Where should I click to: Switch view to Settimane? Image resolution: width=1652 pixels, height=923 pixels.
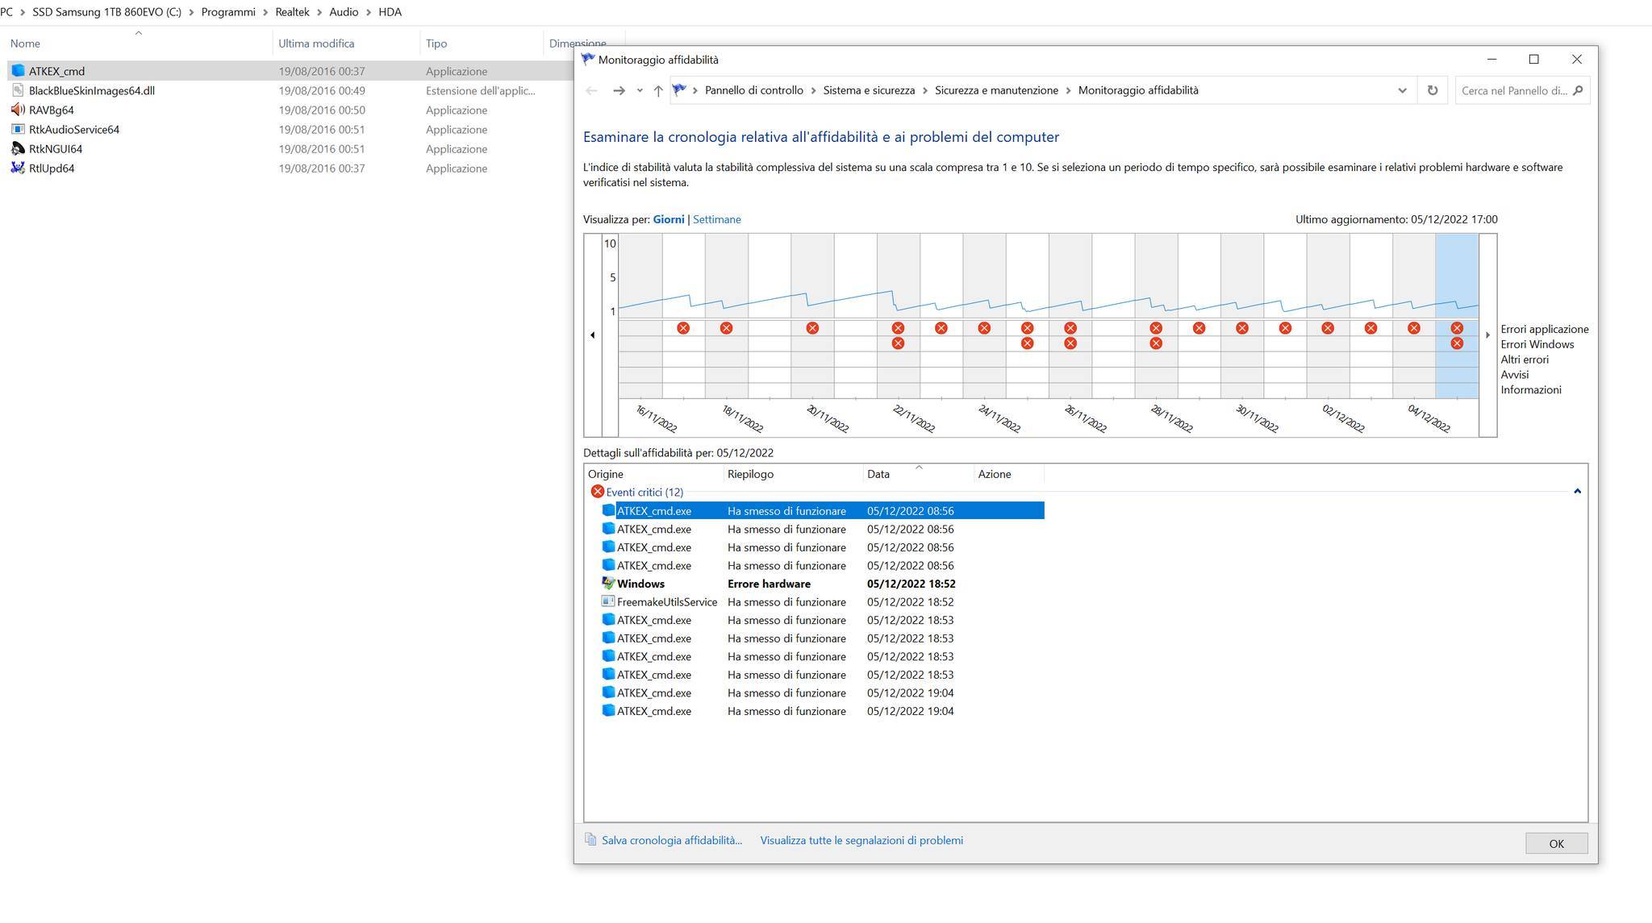pyautogui.click(x=716, y=219)
